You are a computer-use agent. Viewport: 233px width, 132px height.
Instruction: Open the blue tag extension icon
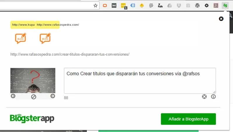coord(133,6)
